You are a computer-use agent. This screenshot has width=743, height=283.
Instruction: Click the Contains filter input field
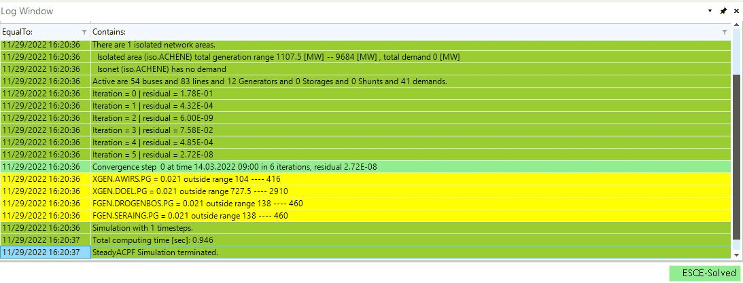pos(408,32)
